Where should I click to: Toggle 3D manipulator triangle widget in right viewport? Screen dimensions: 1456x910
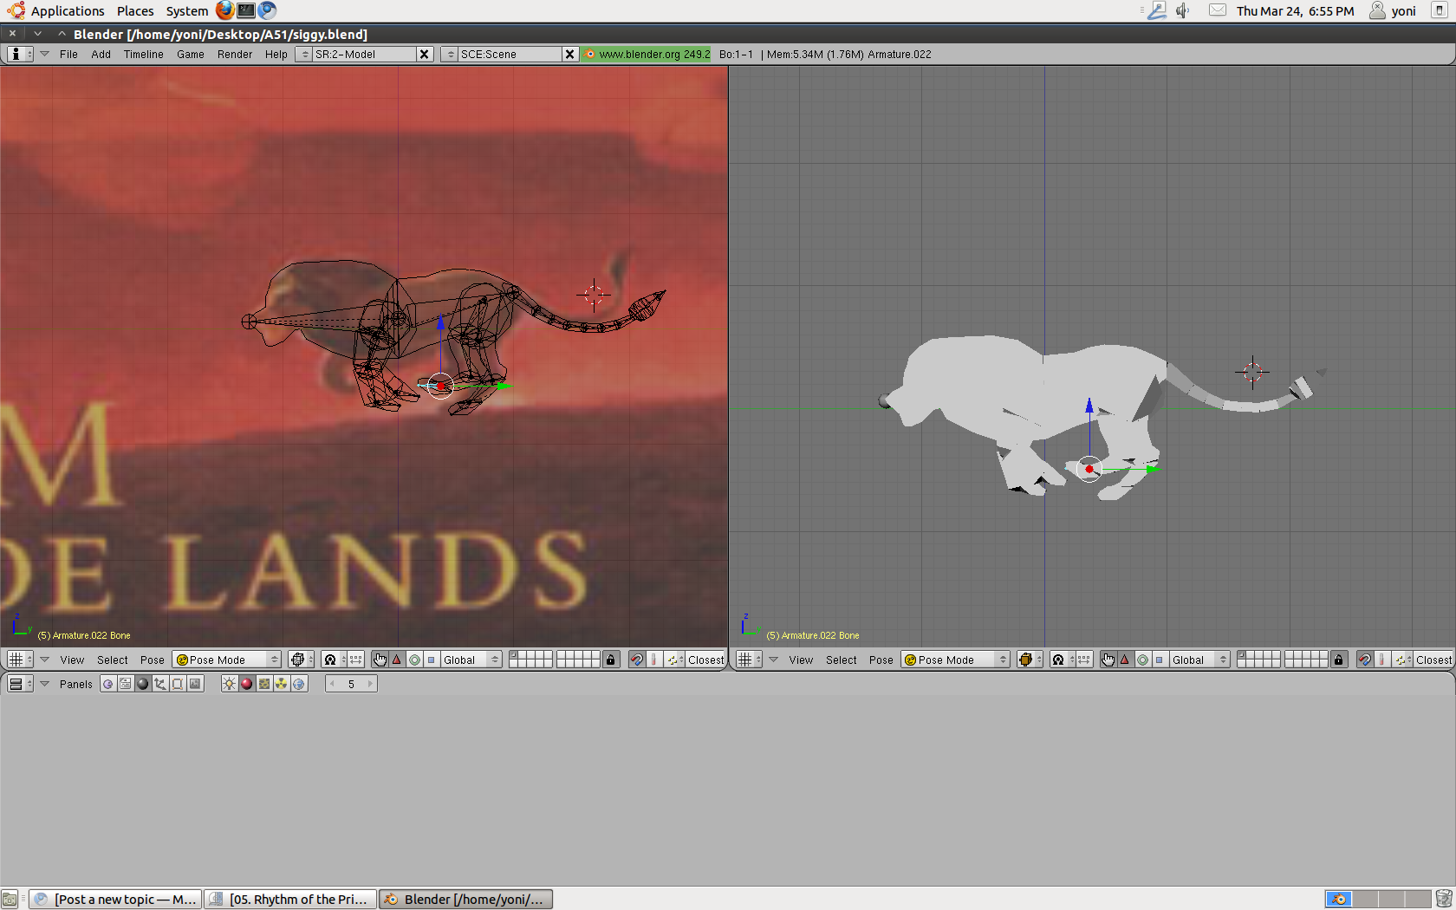coord(1125,660)
